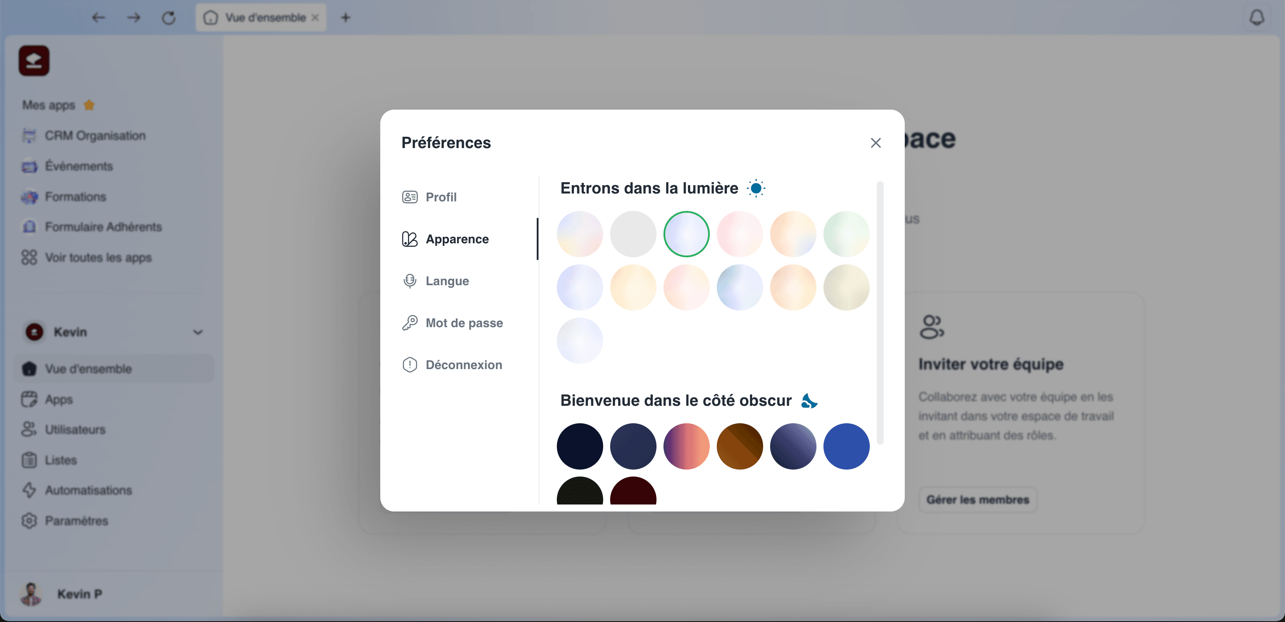The height and width of the screenshot is (622, 1285).
Task: Click Gérer les membres button
Action: tap(978, 499)
